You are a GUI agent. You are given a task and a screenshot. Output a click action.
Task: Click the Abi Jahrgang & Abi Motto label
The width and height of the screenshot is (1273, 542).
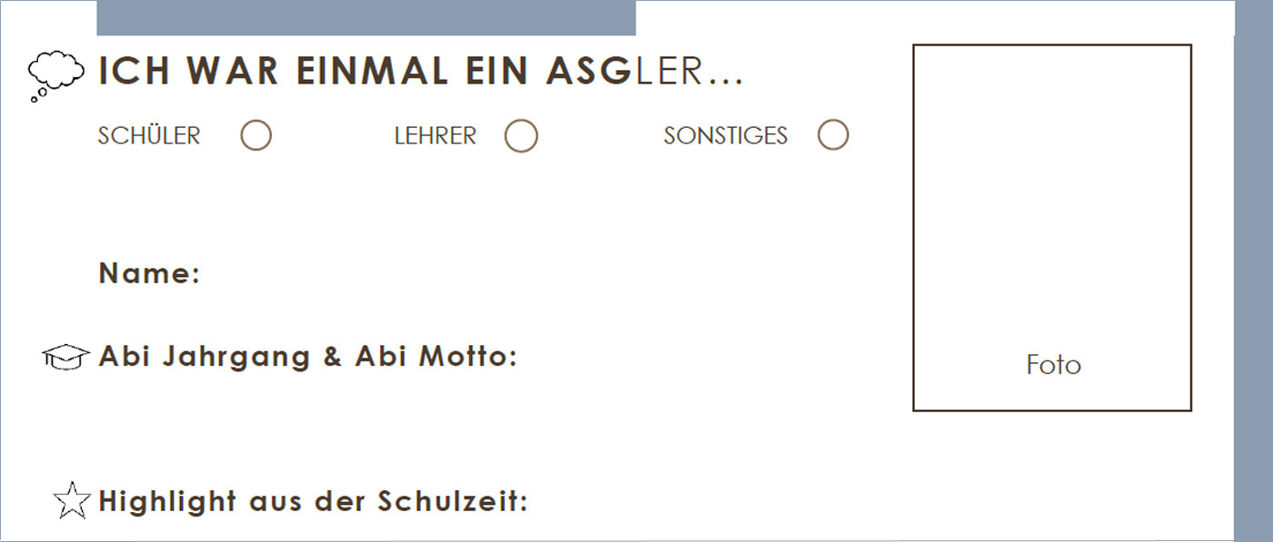click(307, 357)
